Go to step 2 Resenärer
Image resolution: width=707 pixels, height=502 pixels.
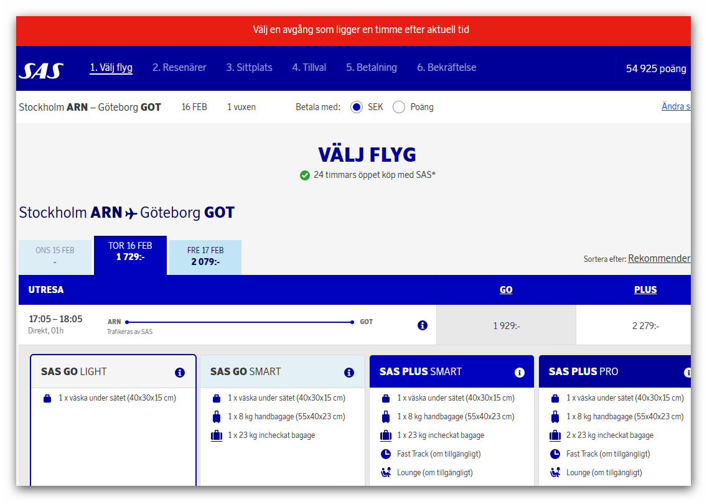pyautogui.click(x=179, y=68)
